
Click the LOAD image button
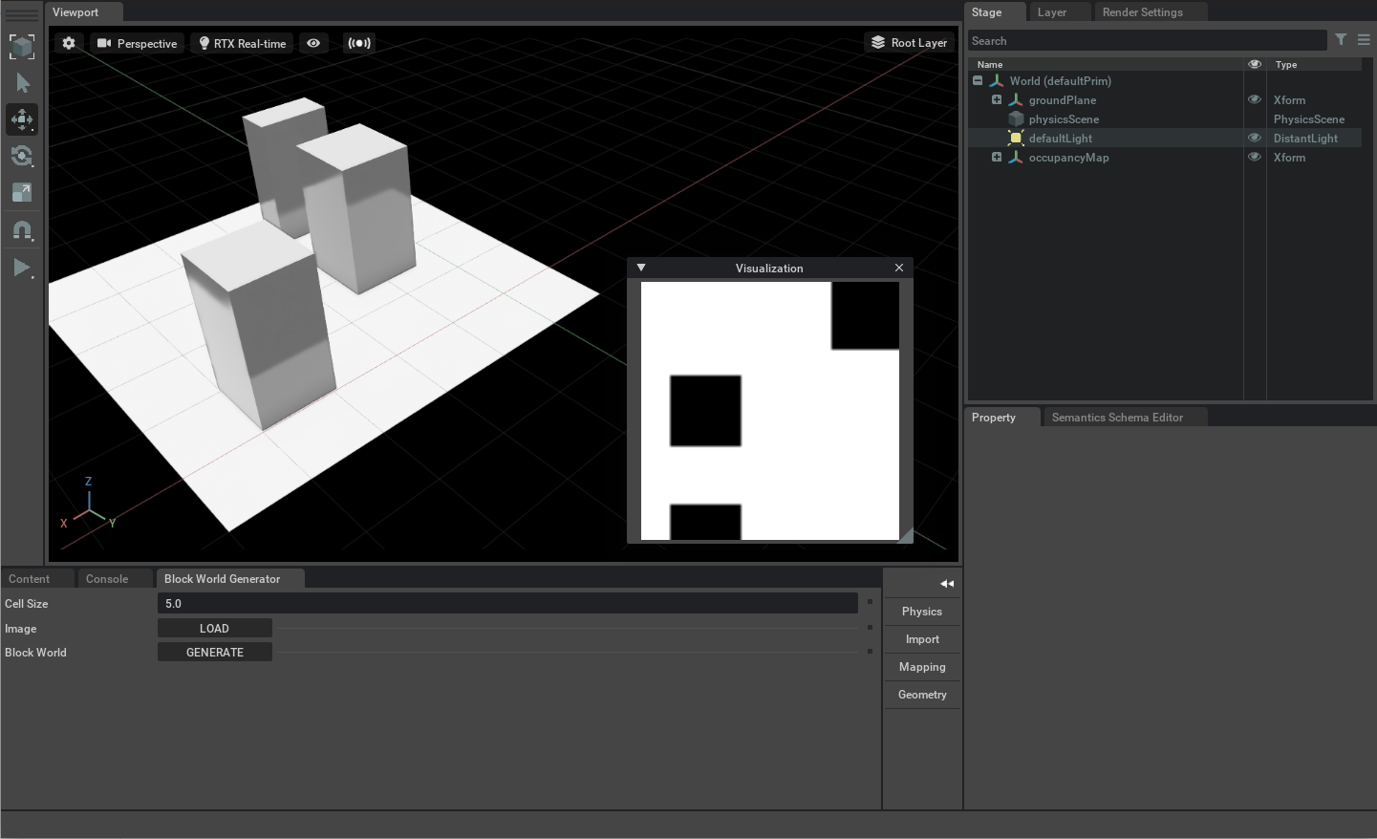215,629
